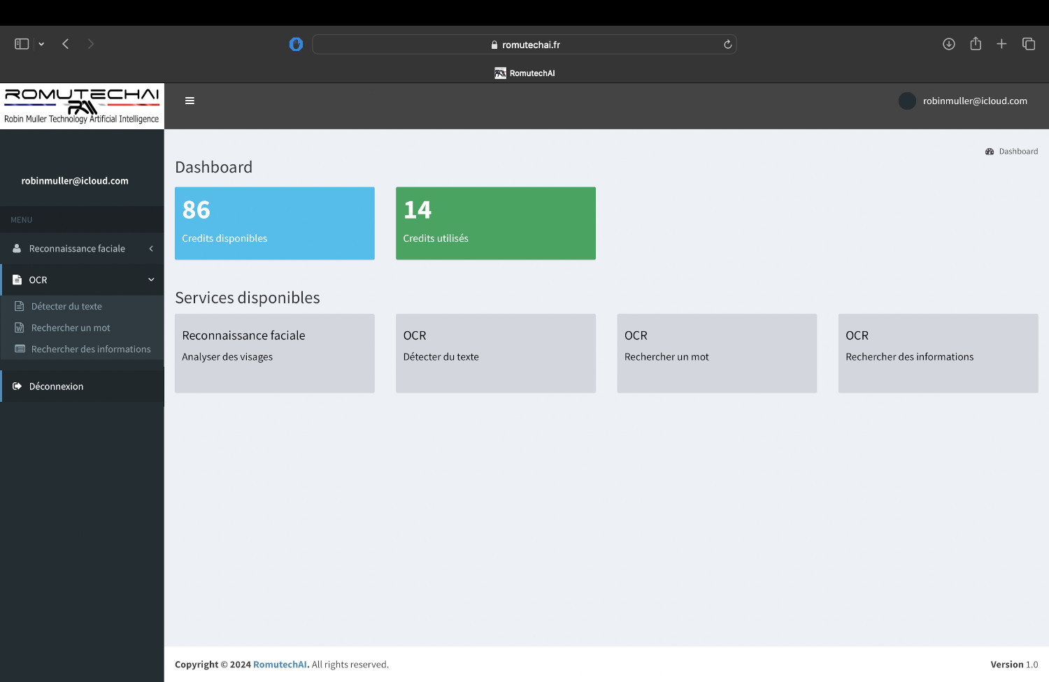The width and height of the screenshot is (1049, 682).
Task: Select Rechercher un mot in sidebar
Action: (x=71, y=328)
